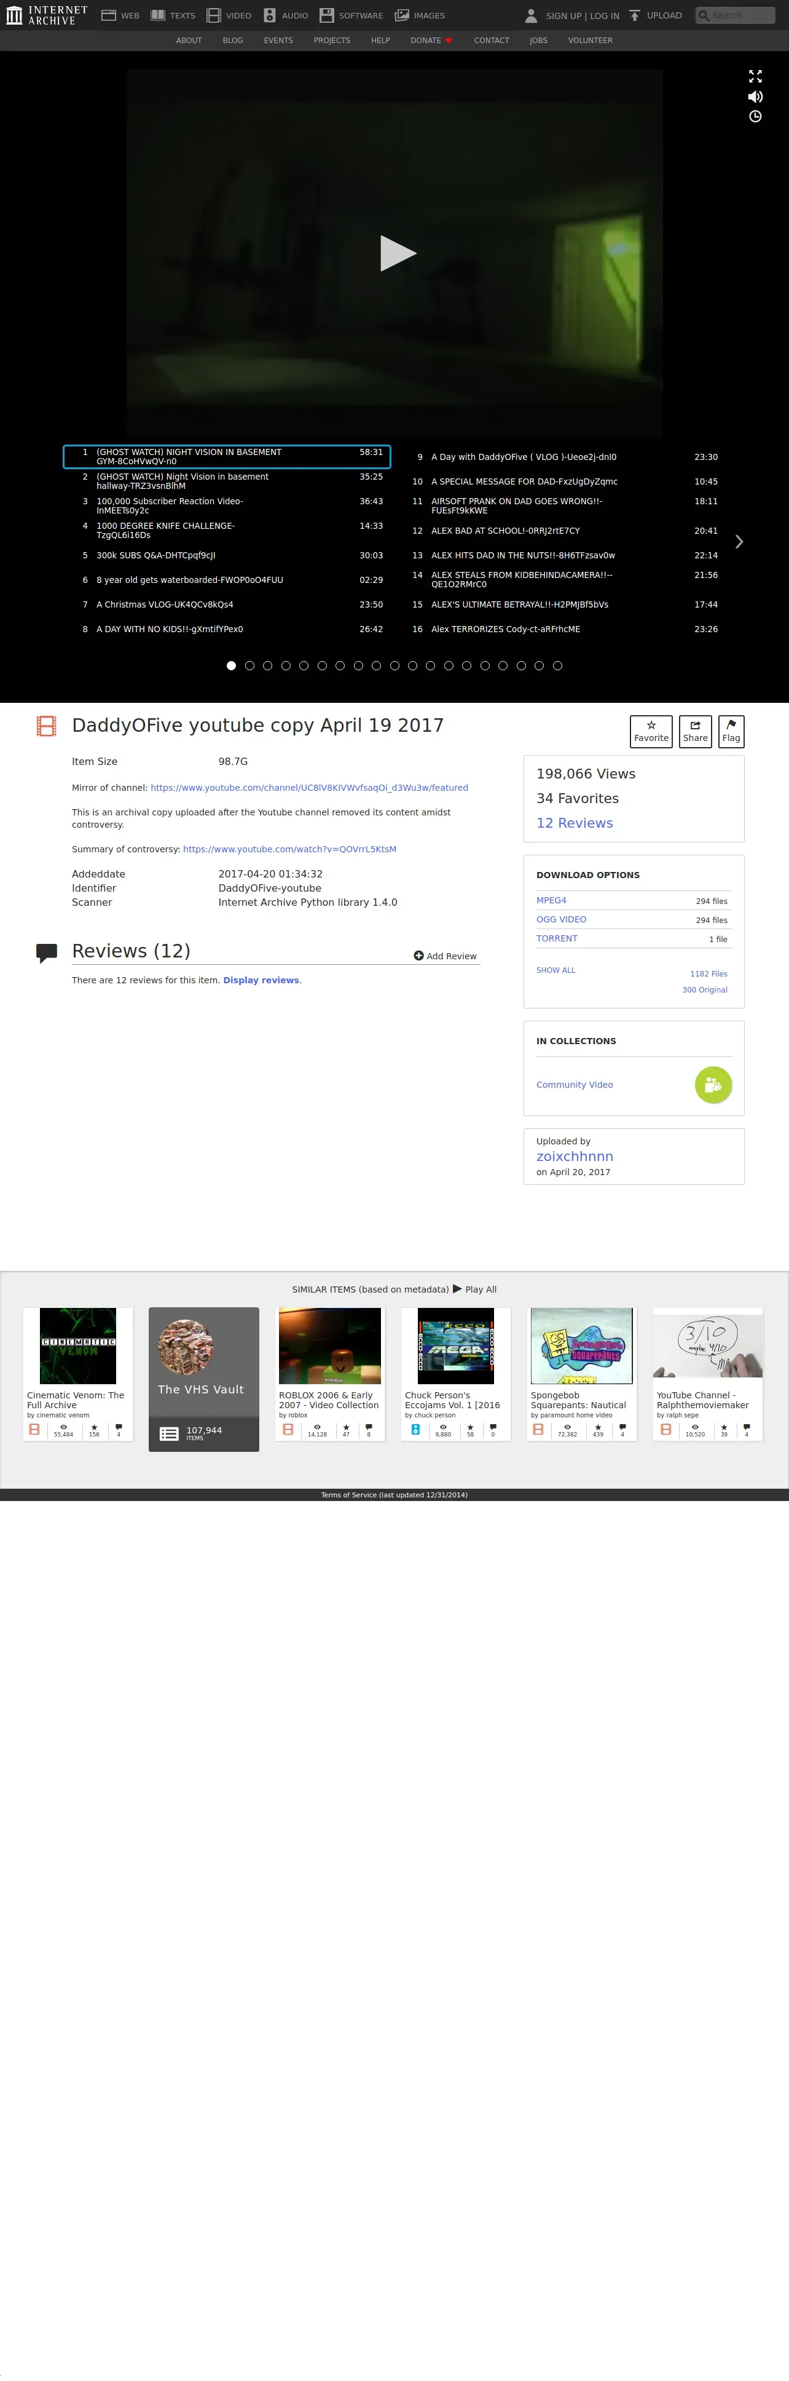This screenshot has height=2381, width=789.
Task: Play the video with center play button
Action: point(398,253)
